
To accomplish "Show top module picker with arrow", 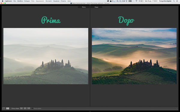I will 90,5.
